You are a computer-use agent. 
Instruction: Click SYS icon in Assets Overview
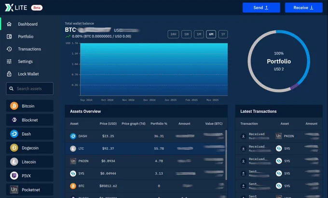(73, 173)
